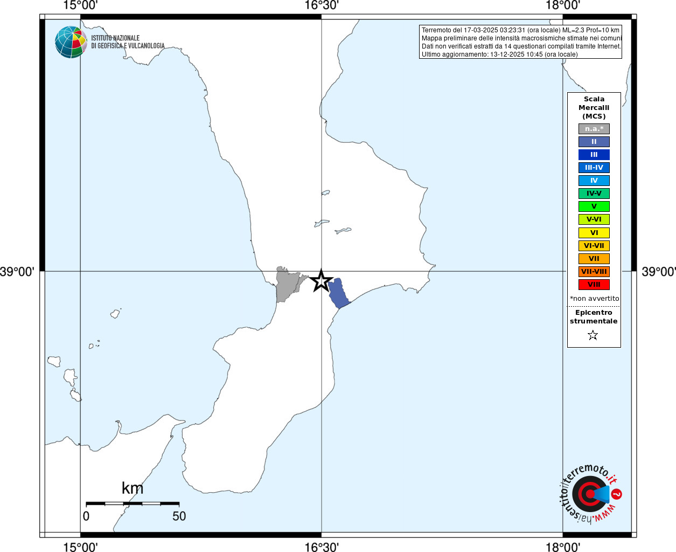This screenshot has height=552, width=676.
Task: Click the left 39°00' latitude label
Action: click(x=17, y=272)
